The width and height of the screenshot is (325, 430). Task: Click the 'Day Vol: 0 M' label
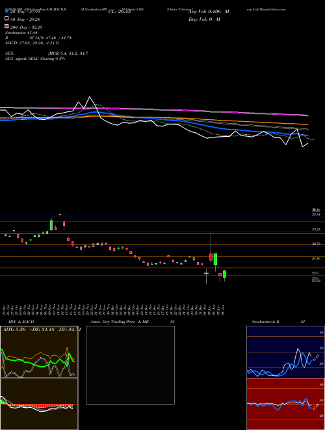[x=204, y=19]
